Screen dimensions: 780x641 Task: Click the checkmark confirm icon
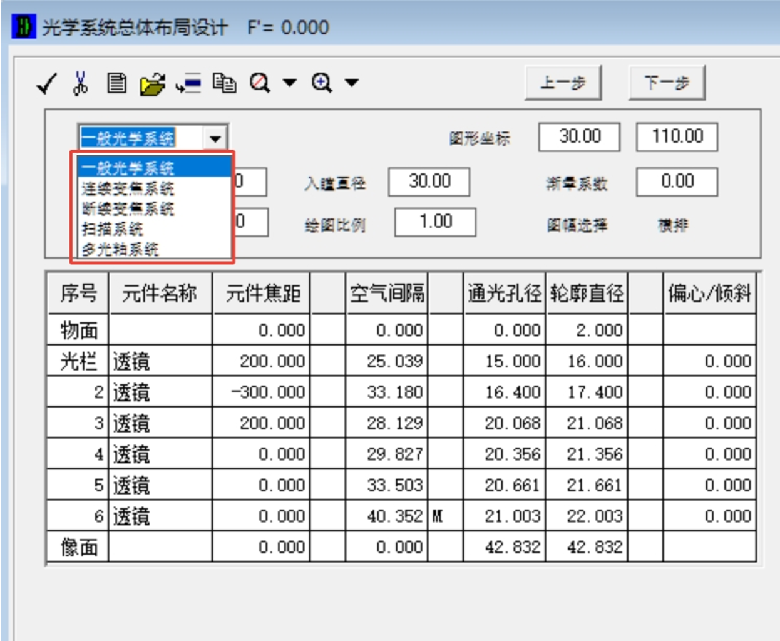[x=46, y=83]
